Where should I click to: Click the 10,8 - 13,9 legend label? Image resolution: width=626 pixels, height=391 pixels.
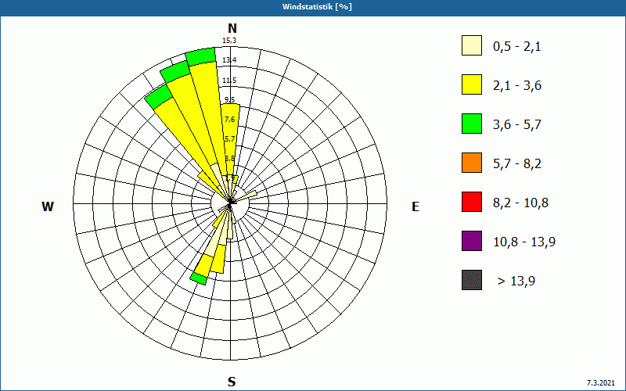click(x=524, y=242)
